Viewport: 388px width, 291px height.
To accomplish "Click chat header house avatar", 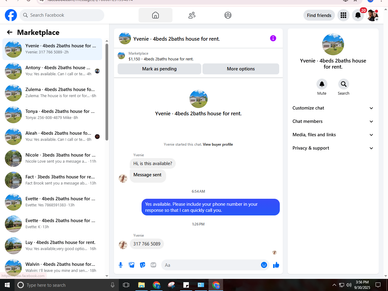I will 125,38.
